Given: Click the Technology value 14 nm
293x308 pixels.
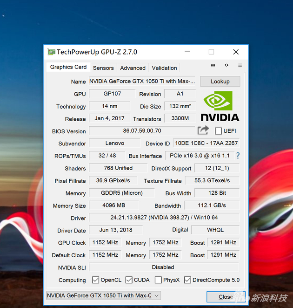Looking at the screenshot, I should [x=109, y=106].
